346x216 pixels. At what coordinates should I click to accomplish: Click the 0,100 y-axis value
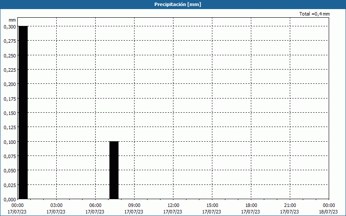click(x=10, y=142)
